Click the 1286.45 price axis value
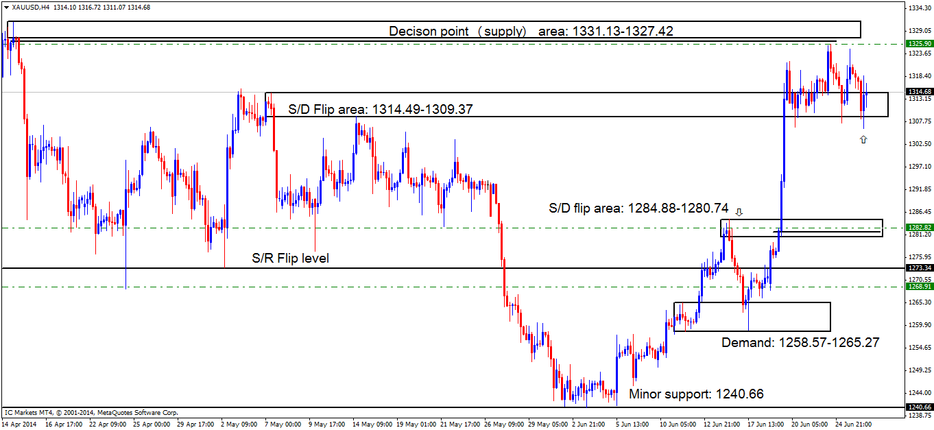The image size is (934, 430). [x=918, y=212]
